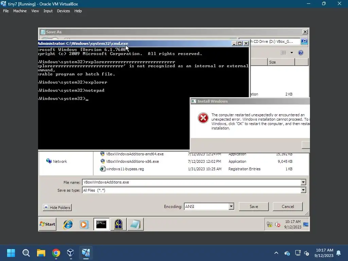Click the Install Windows dialog title

212,101
